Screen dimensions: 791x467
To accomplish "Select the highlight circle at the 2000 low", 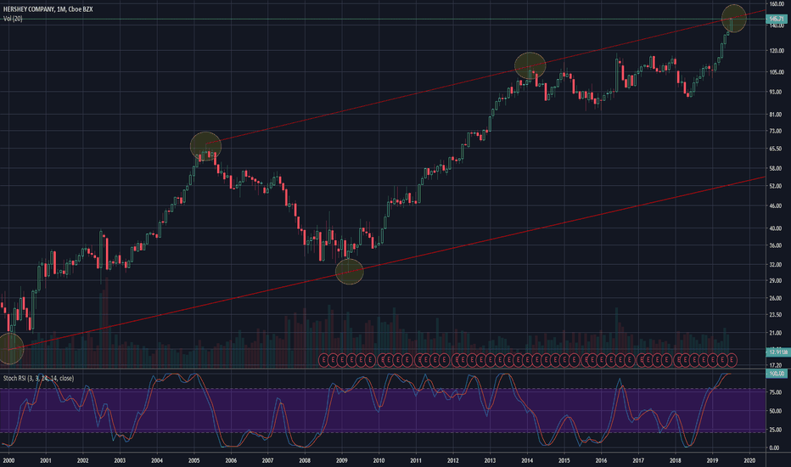I will [10, 348].
